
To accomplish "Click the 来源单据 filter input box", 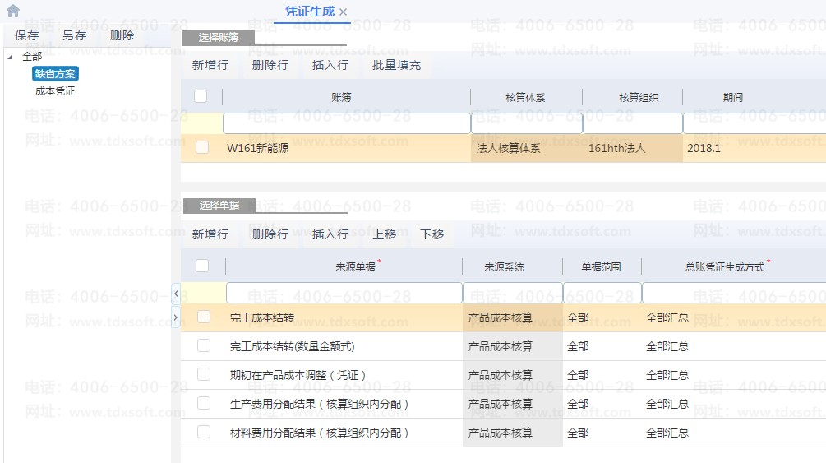I will click(x=344, y=293).
